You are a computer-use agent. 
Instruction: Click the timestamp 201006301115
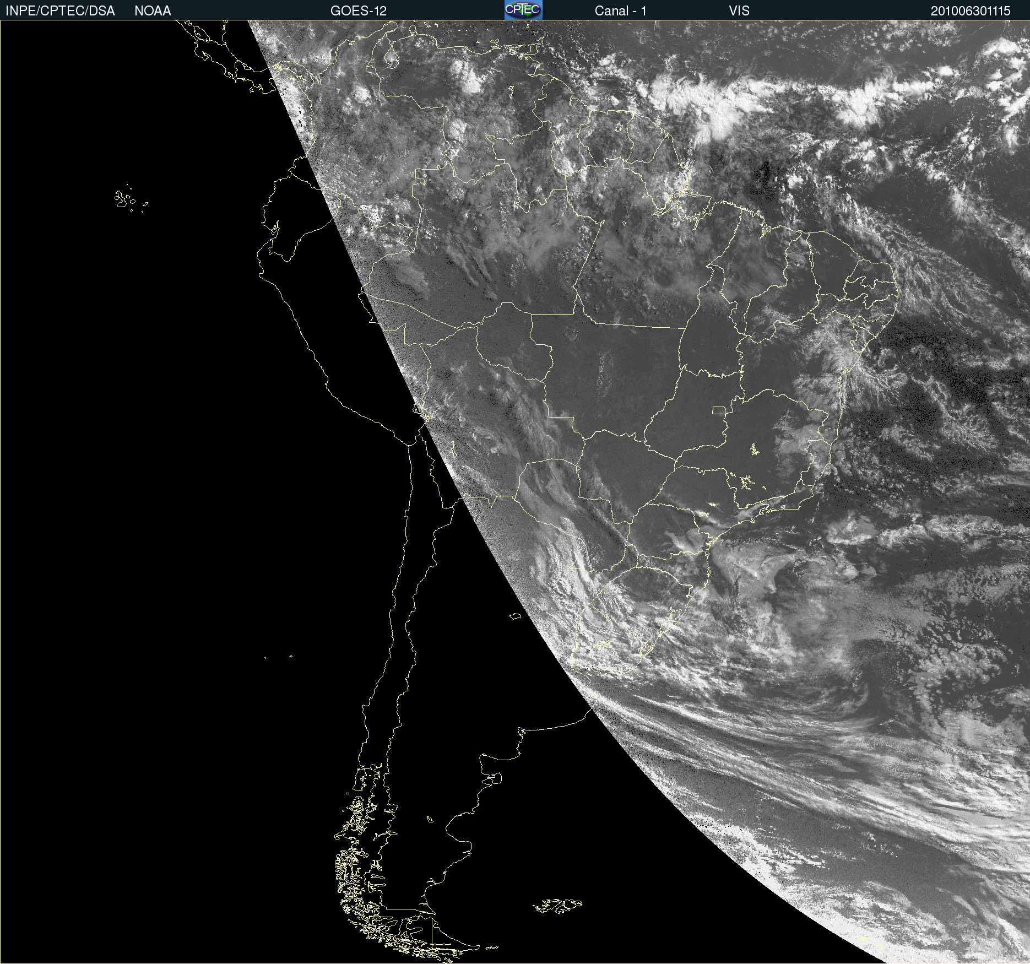971,11
